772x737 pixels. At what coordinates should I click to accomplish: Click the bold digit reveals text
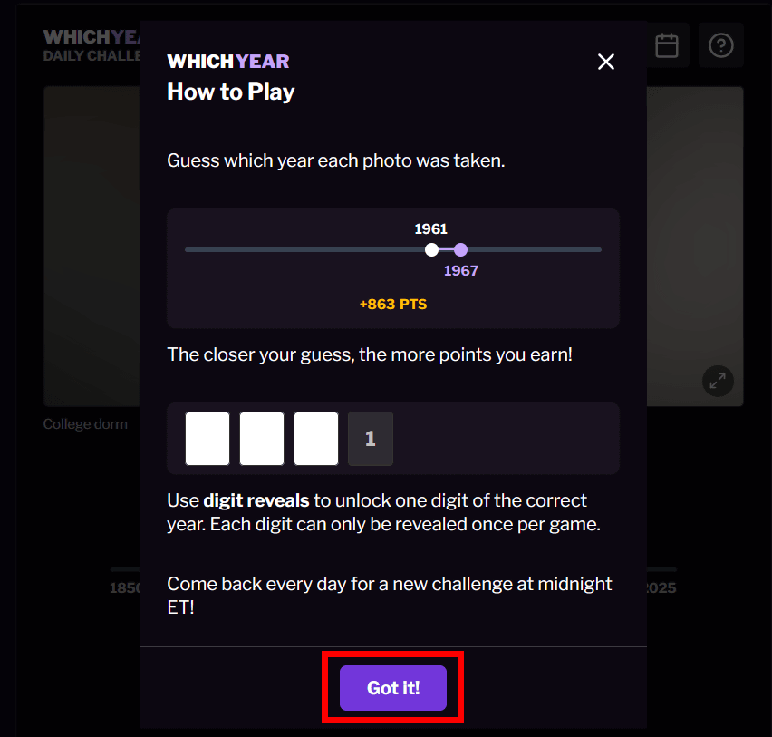pos(256,500)
